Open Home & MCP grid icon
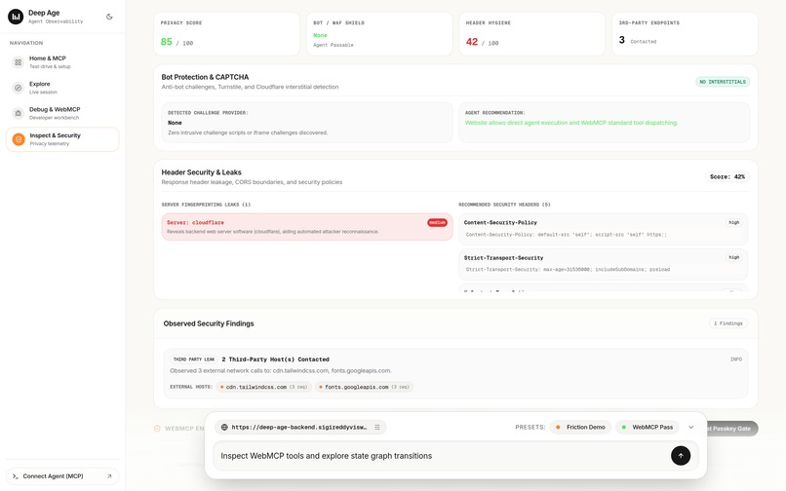The height and width of the screenshot is (491, 786). [19, 62]
